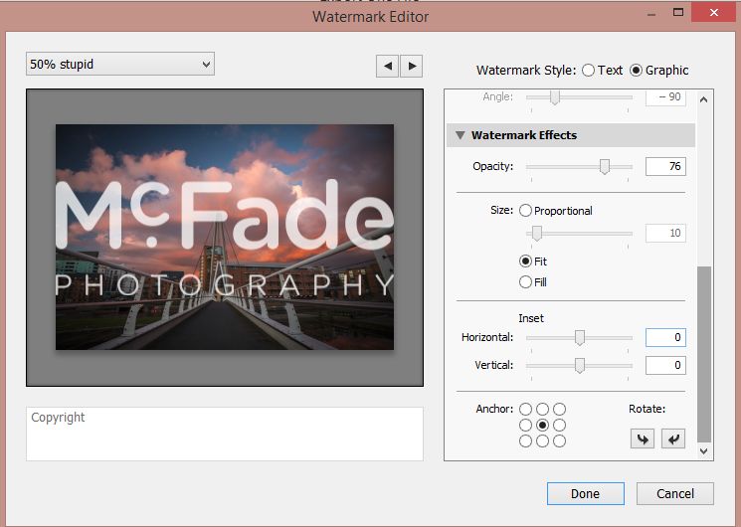741x527 pixels.
Task: Choose Proportional size option
Action: pos(525,211)
